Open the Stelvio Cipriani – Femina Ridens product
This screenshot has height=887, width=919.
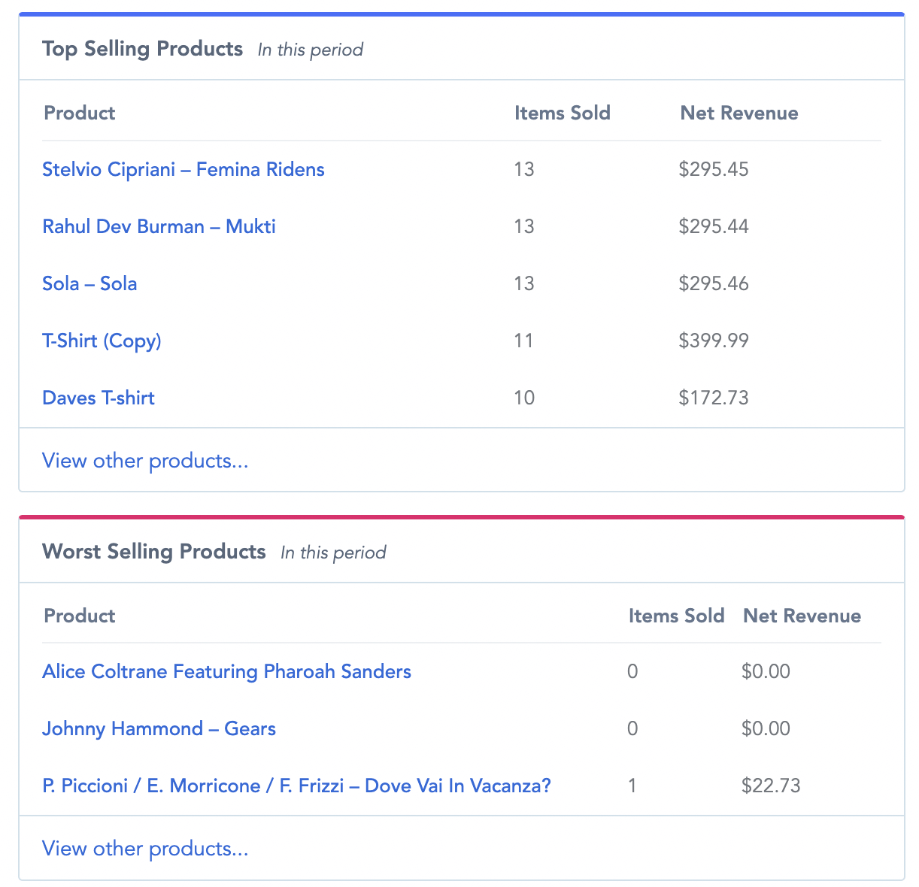point(183,169)
